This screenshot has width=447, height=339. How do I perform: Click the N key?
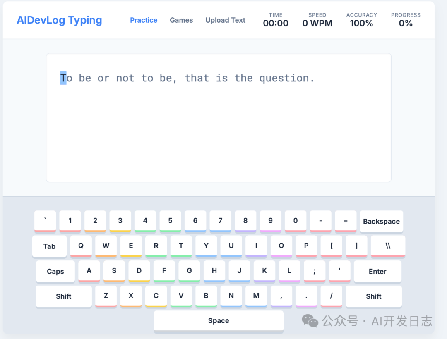pyautogui.click(x=231, y=296)
